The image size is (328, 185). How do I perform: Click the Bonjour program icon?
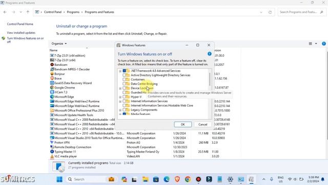(52, 74)
